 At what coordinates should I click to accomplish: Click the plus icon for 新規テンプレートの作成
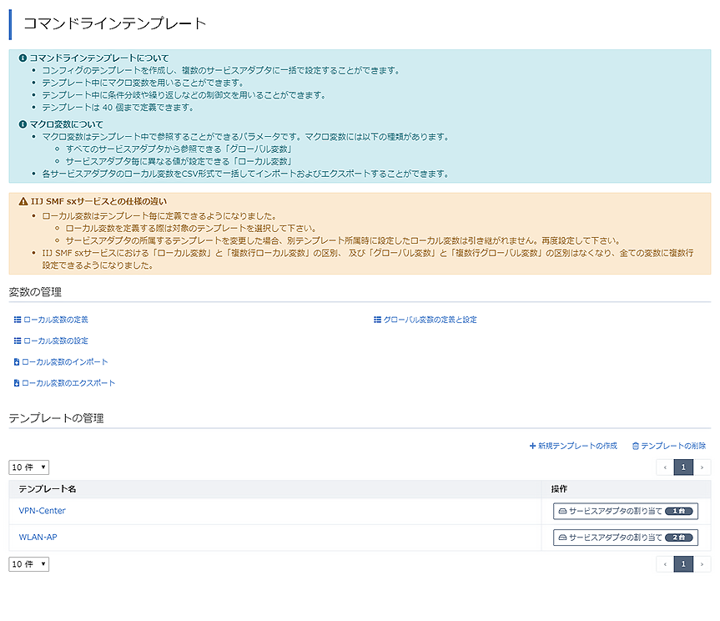532,447
